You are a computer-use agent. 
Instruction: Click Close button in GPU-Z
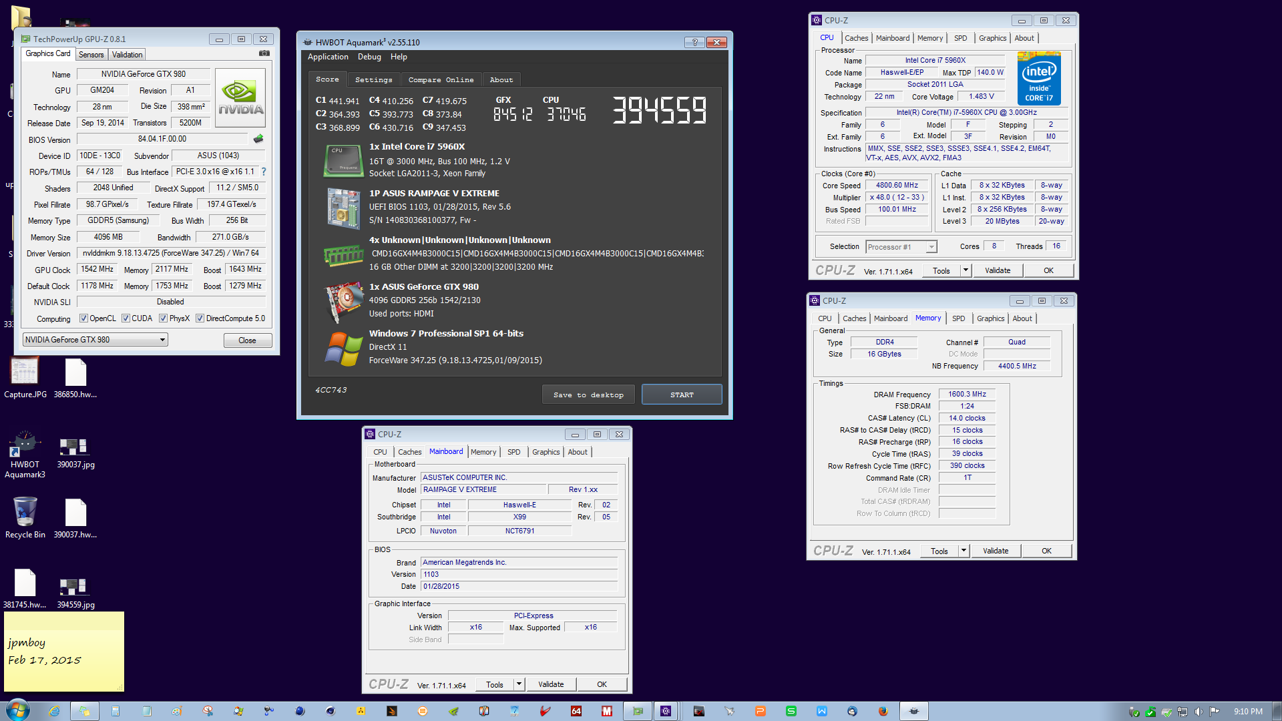(247, 340)
